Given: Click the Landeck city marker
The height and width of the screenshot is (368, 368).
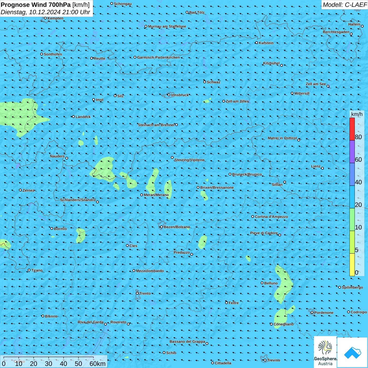Looking at the screenshot, I should 73,117.
